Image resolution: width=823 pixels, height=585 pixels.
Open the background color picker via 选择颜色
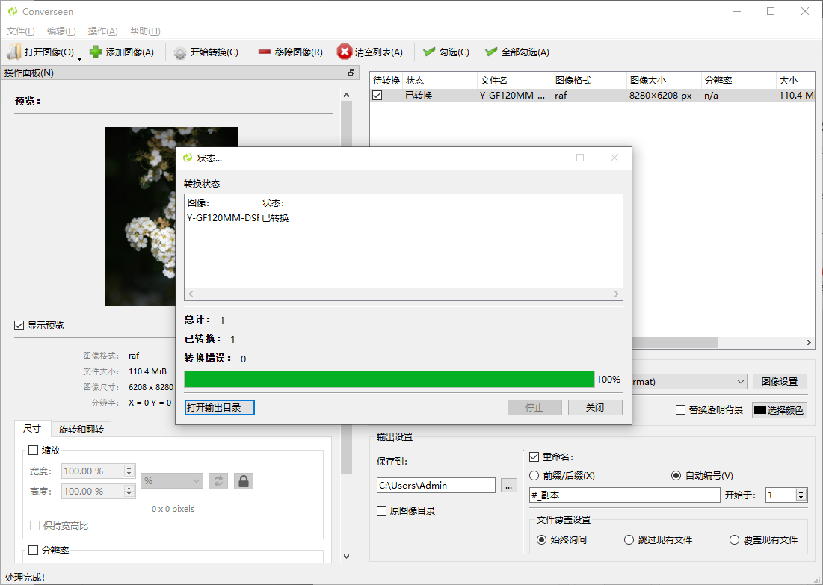point(779,410)
